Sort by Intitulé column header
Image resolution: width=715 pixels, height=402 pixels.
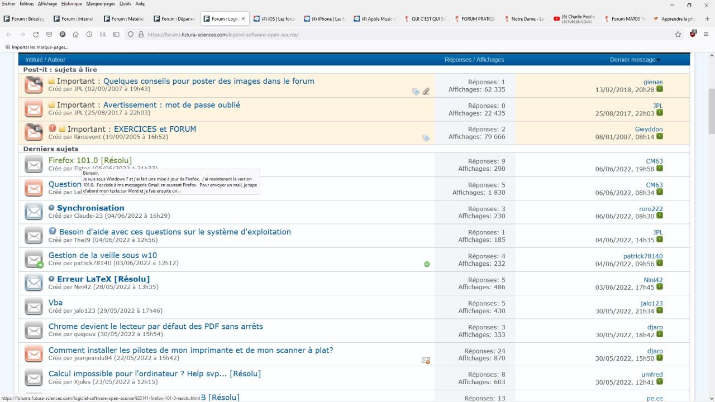[x=35, y=60]
